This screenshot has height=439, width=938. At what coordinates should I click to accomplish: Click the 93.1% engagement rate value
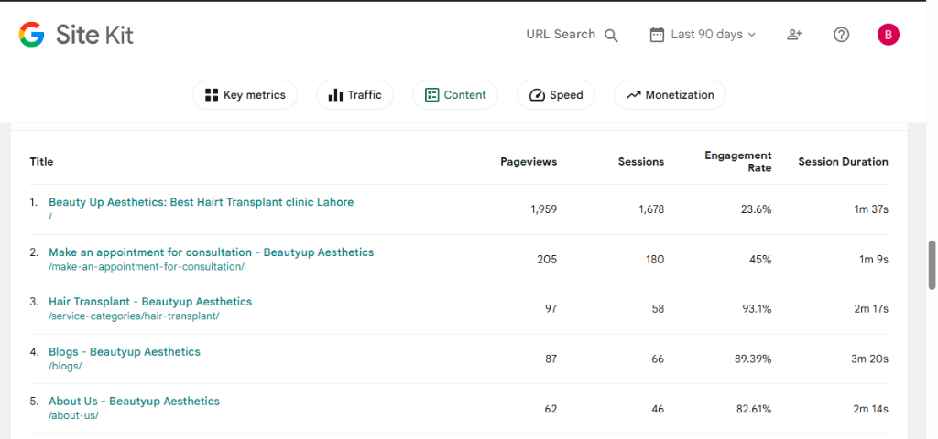click(755, 309)
